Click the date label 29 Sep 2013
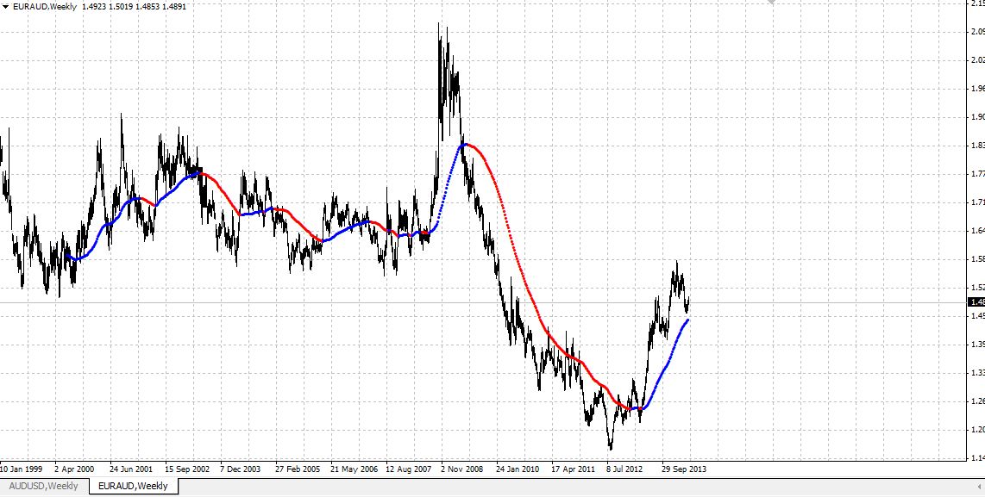The height and width of the screenshot is (497, 985). tap(683, 468)
